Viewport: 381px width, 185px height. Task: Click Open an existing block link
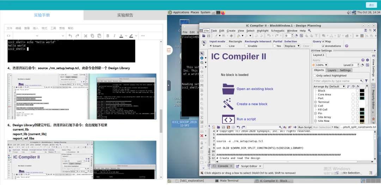(255, 89)
